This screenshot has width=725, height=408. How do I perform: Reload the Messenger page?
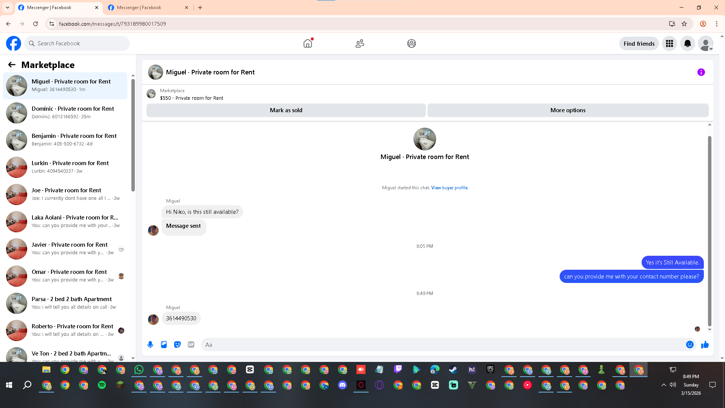35,24
